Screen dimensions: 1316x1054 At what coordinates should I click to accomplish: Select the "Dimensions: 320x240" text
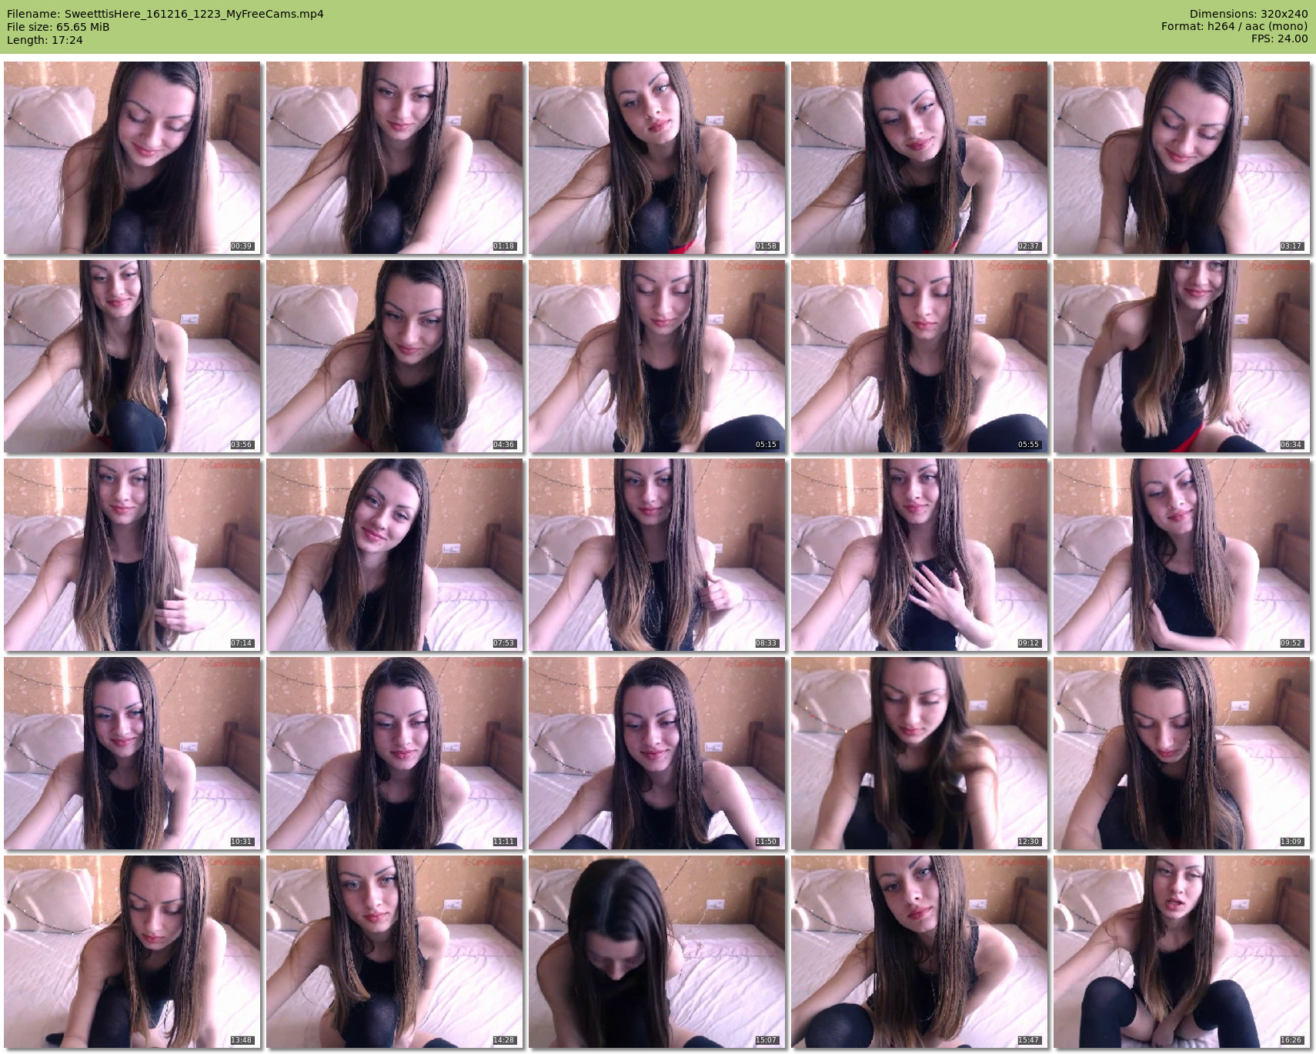(1248, 14)
